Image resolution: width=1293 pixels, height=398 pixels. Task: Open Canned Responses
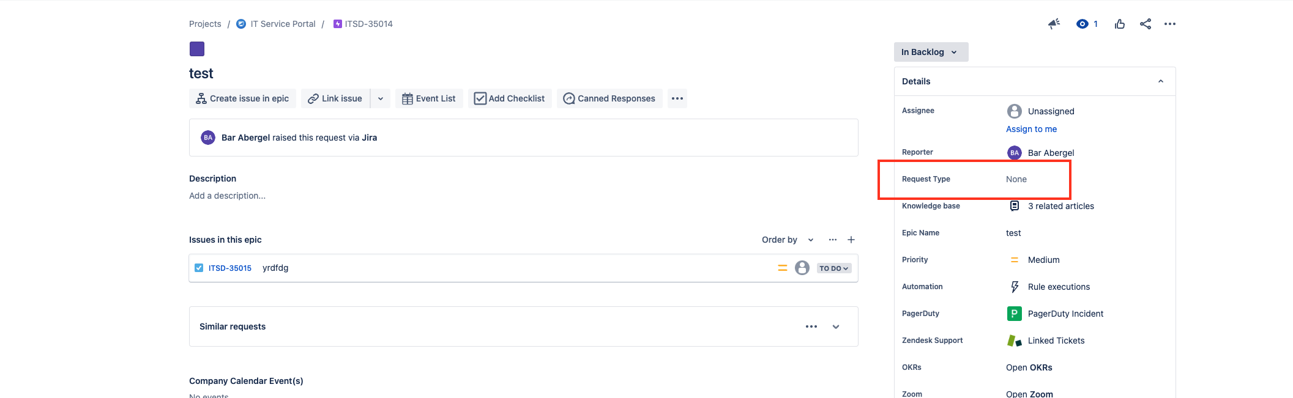[609, 98]
